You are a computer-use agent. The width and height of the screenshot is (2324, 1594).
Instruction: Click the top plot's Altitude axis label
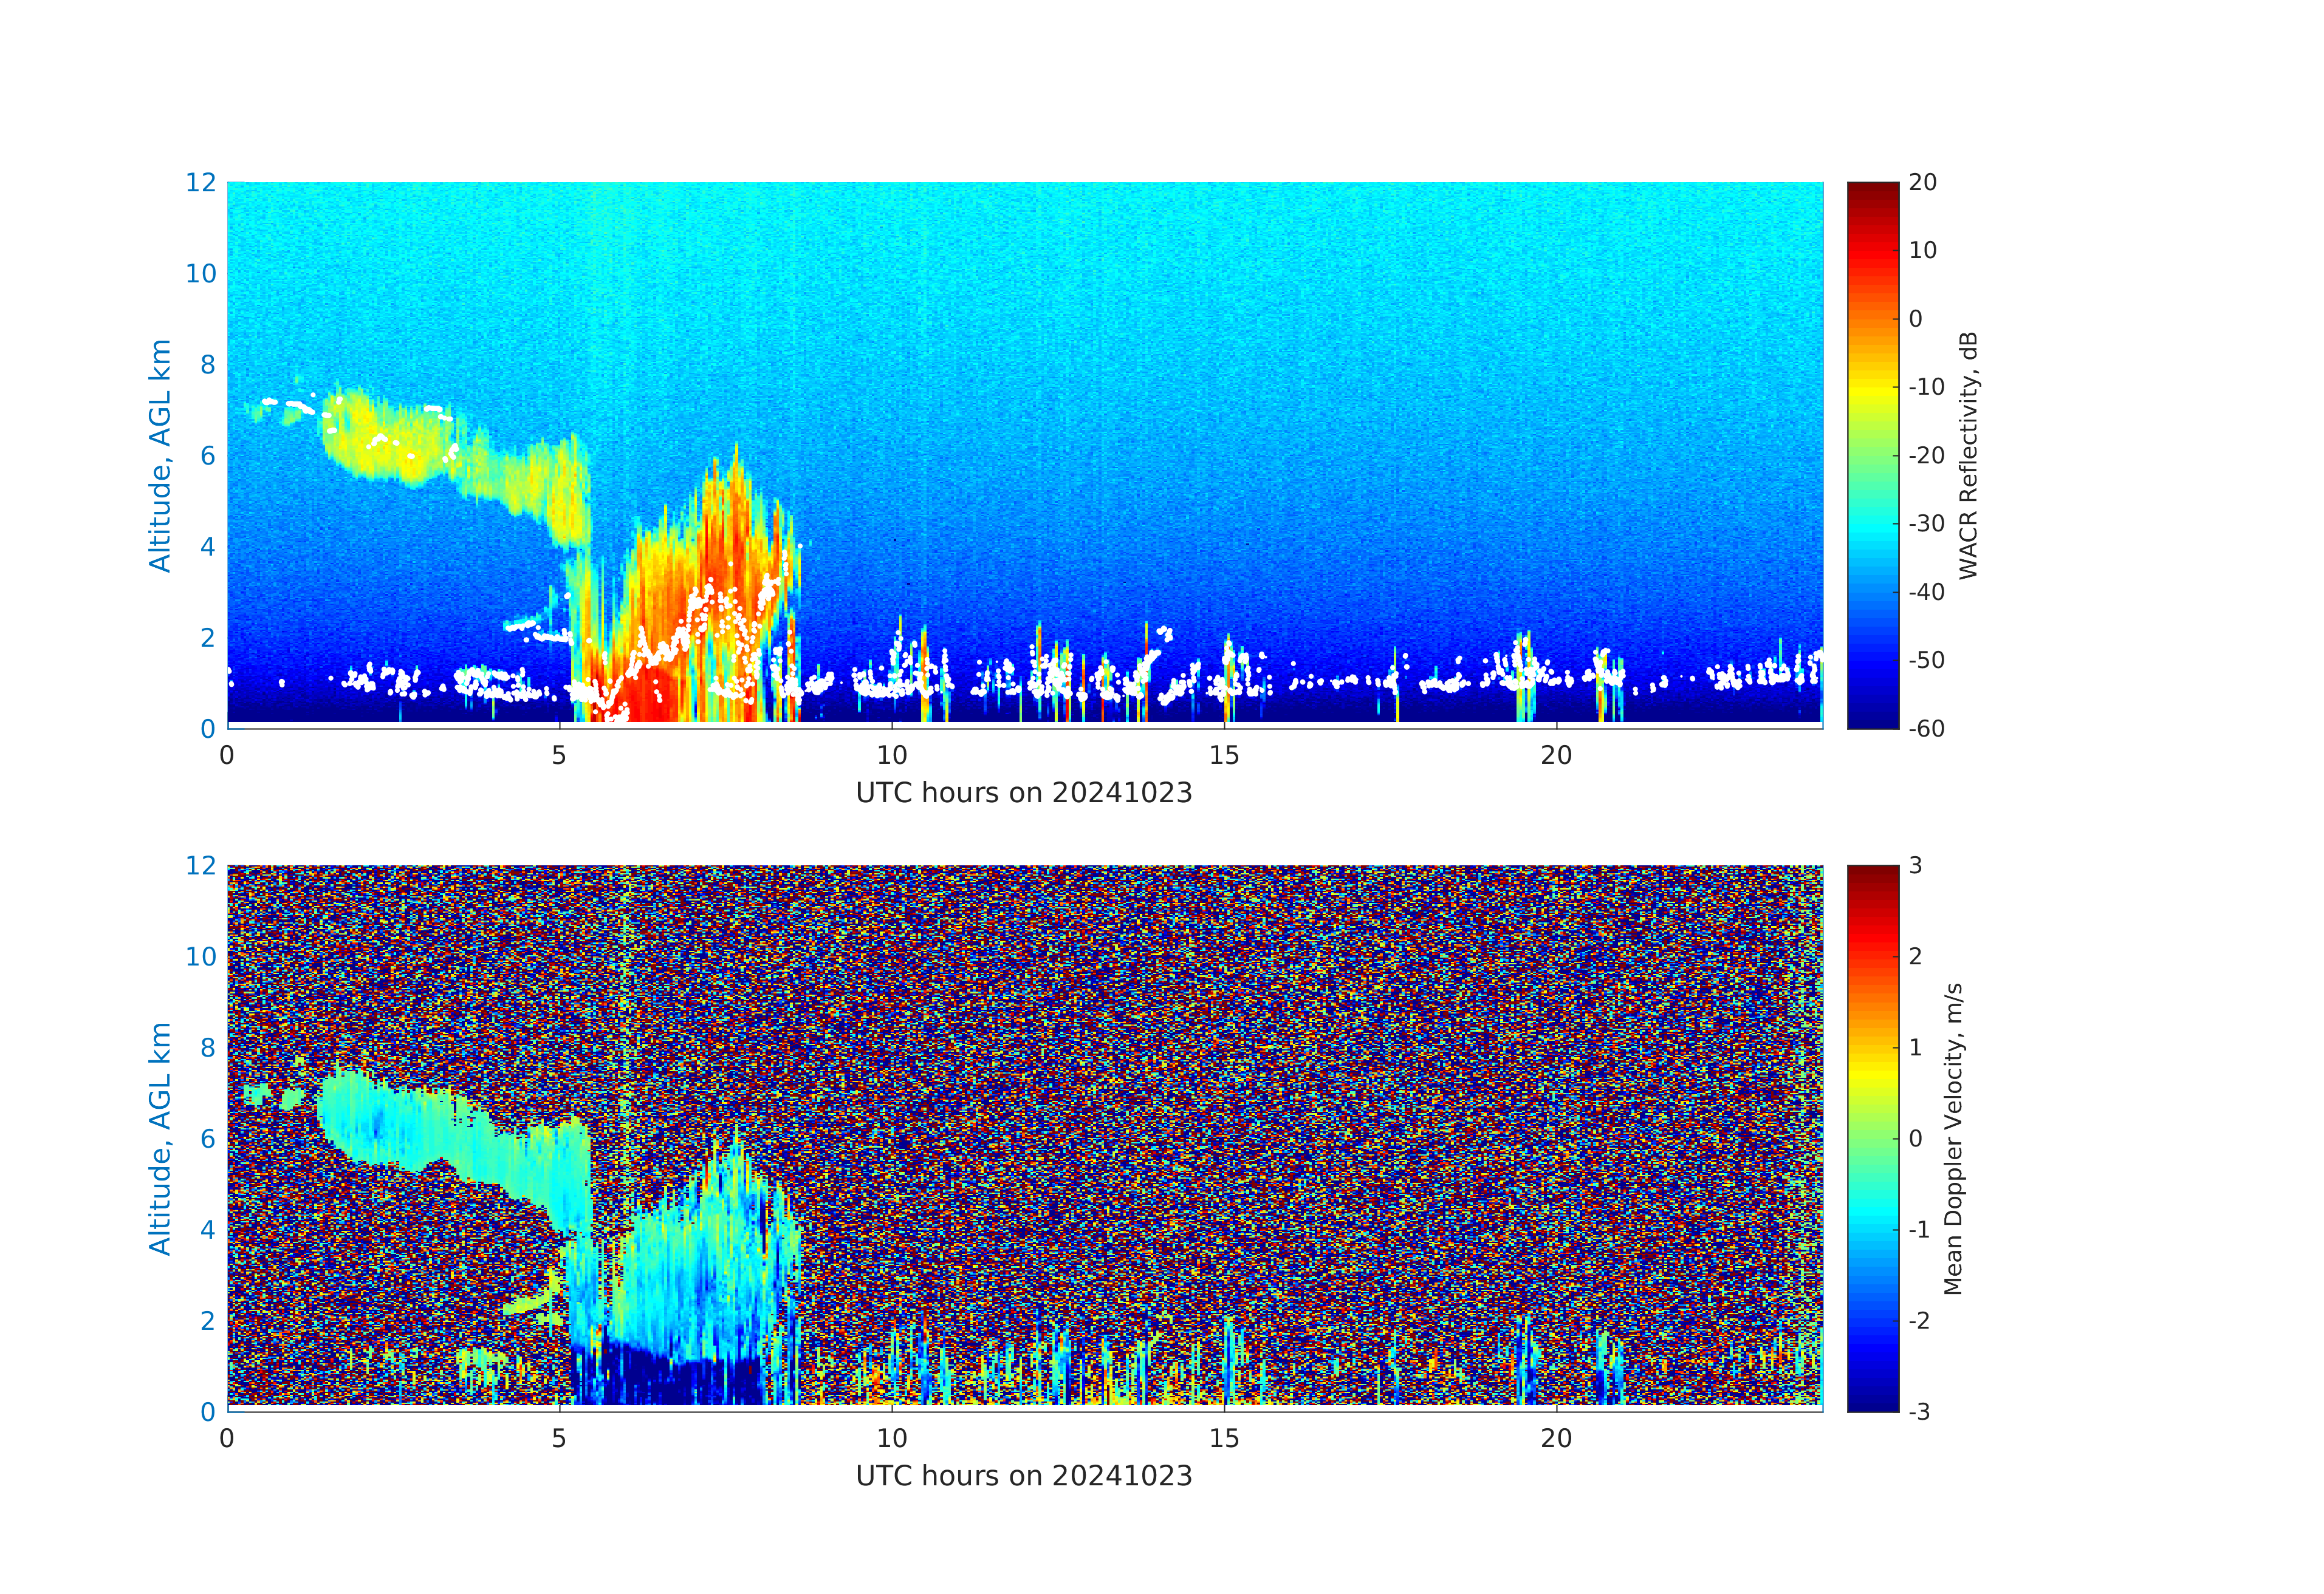(160, 455)
